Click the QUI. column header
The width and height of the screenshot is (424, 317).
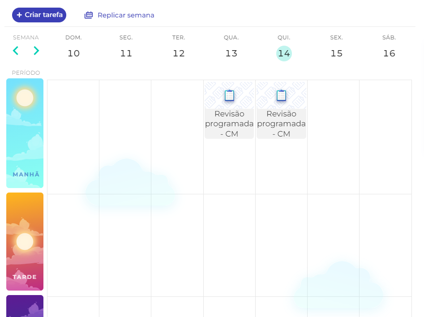pos(284,38)
